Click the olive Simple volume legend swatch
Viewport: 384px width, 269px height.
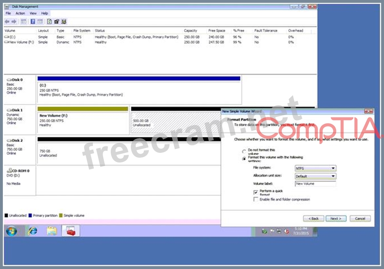61,215
